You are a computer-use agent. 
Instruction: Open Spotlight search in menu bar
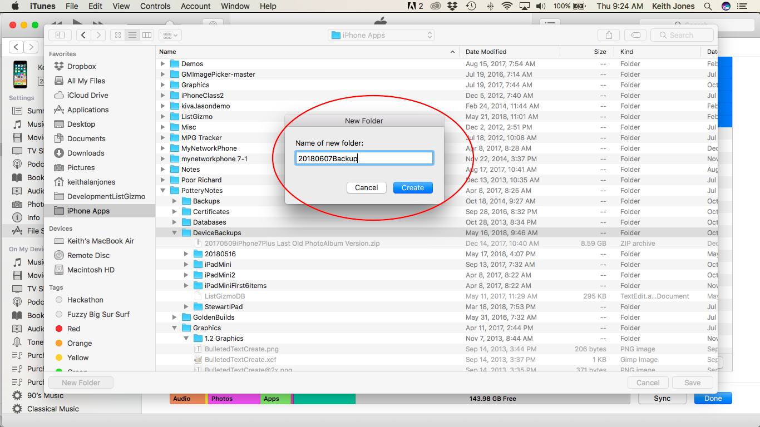click(708, 6)
